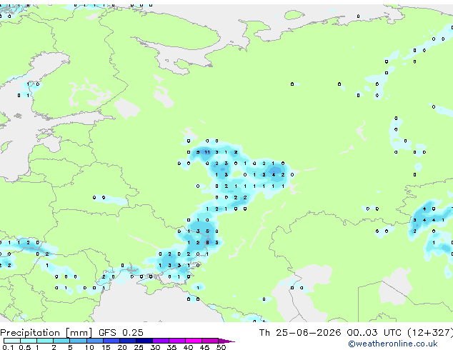The image size is (453, 350).
Task: Click the 'Precipitation' title word
Action: click(x=30, y=333)
